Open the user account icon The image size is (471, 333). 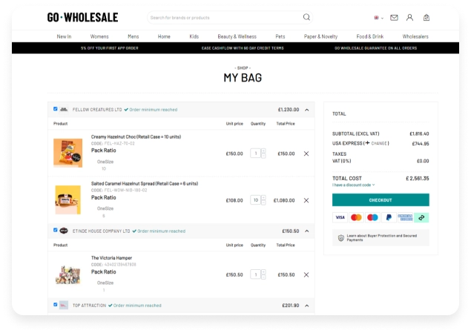tap(409, 18)
